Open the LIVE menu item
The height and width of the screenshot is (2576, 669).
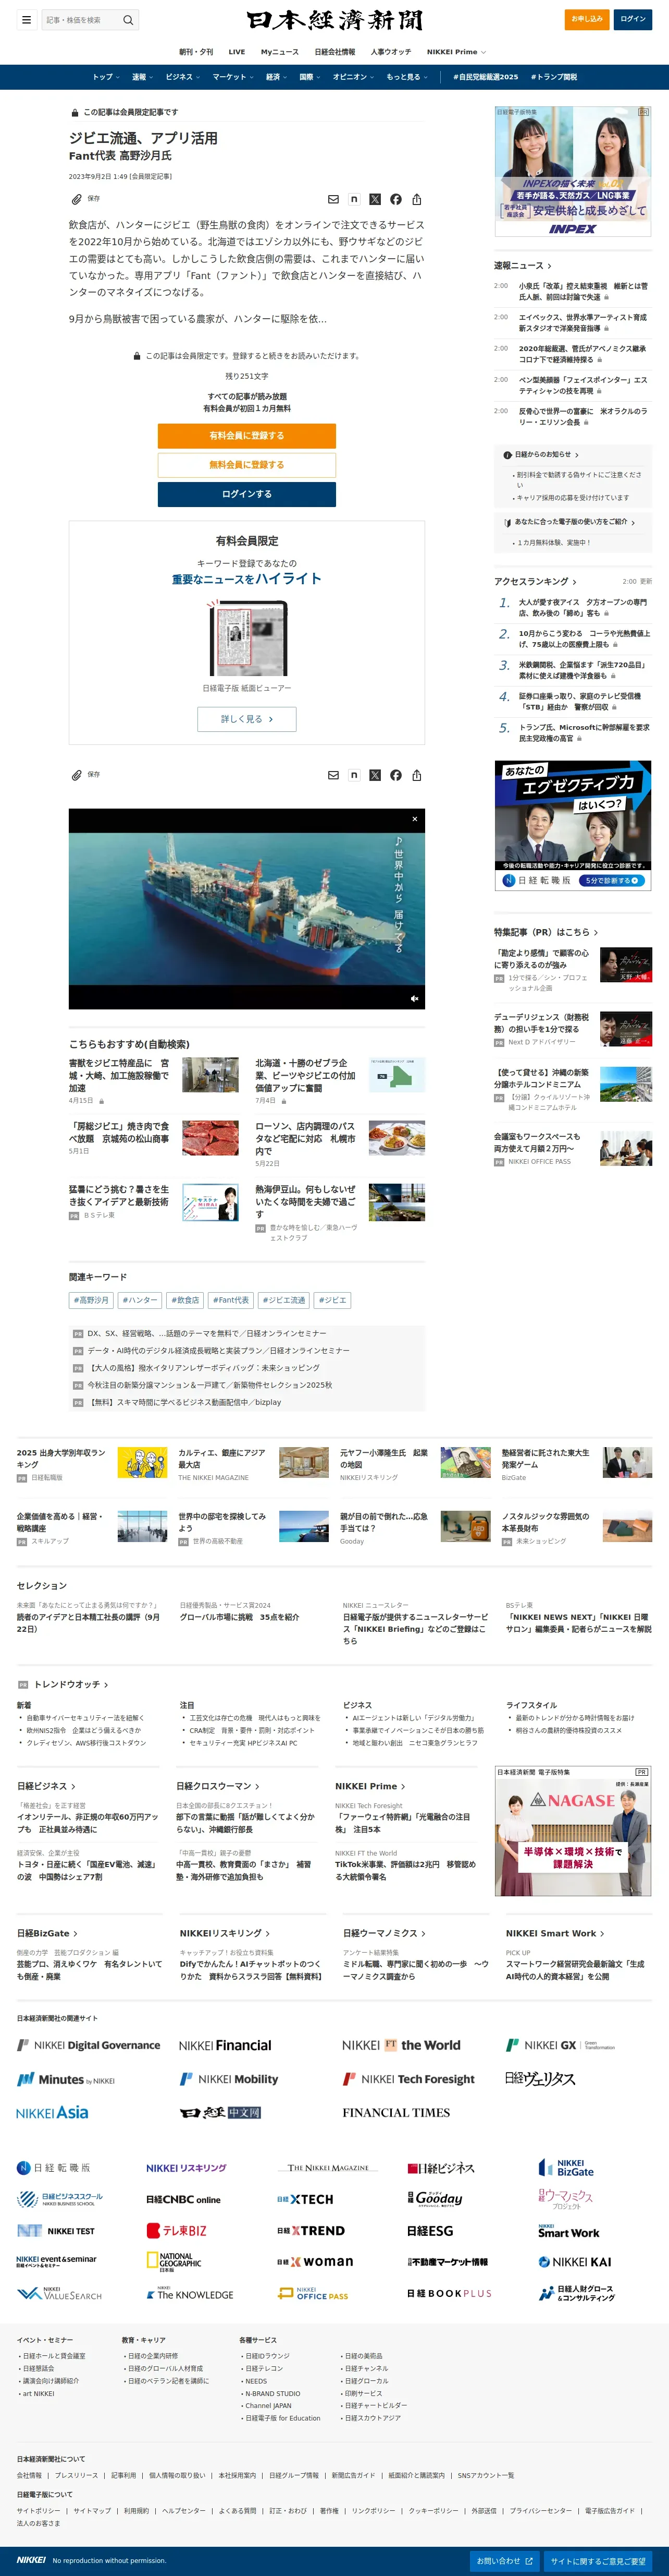click(237, 52)
